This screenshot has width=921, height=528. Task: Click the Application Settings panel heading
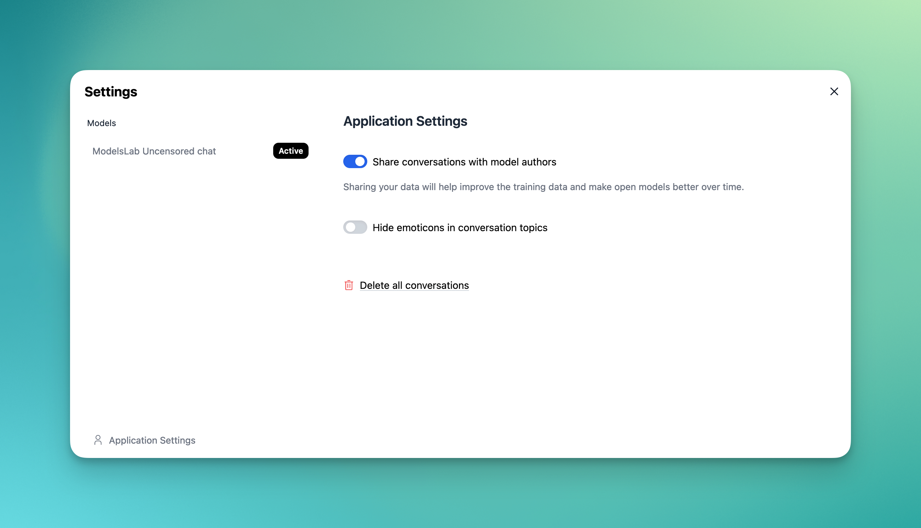pos(405,121)
